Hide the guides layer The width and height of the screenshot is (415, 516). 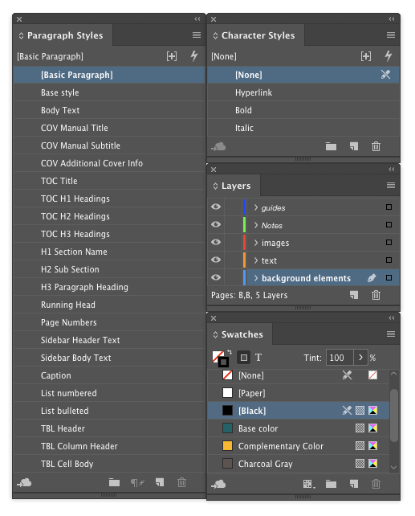[x=216, y=207]
